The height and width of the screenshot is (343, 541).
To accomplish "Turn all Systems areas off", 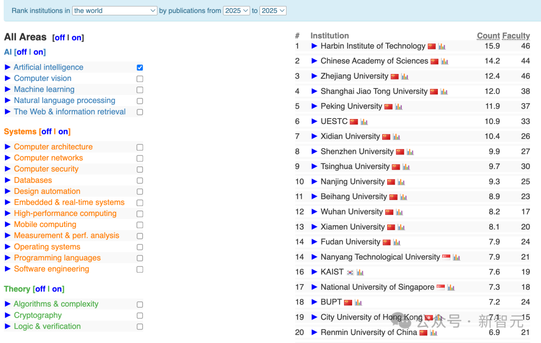I will point(47,131).
